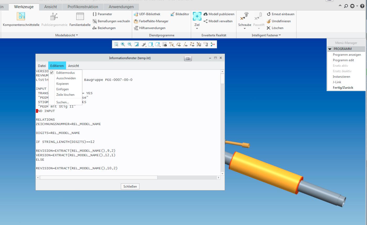
Task: Open the Familientabelle table icon
Action: [80, 20]
